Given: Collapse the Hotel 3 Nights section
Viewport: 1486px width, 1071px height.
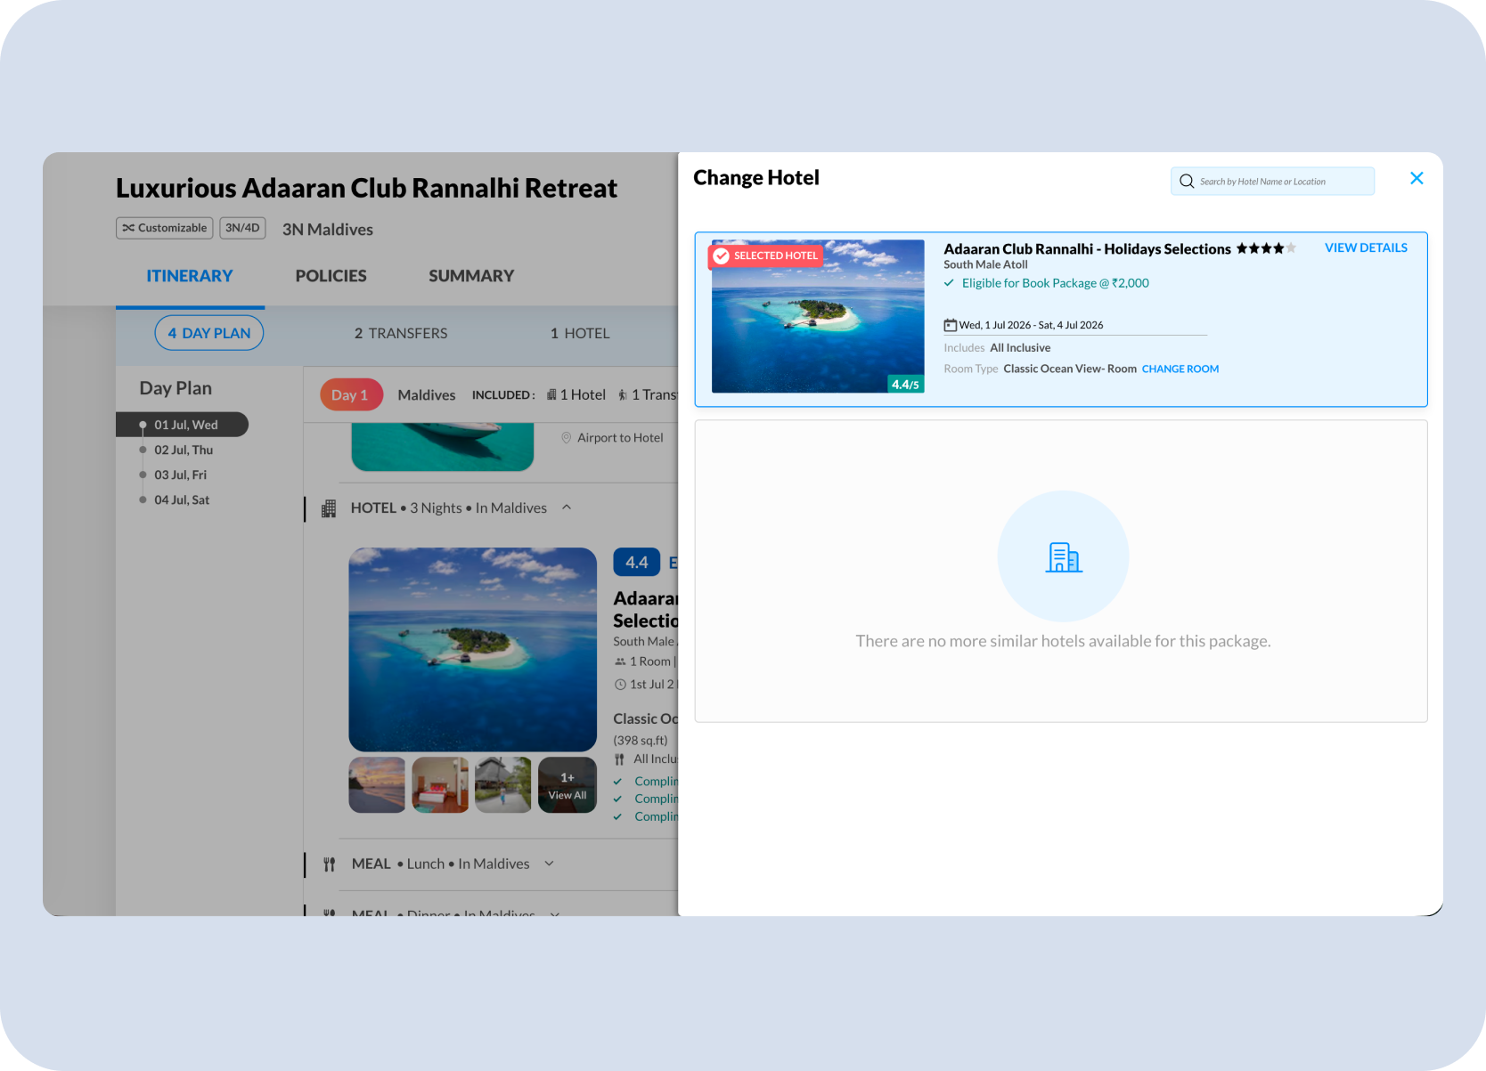Looking at the screenshot, I should (567, 507).
